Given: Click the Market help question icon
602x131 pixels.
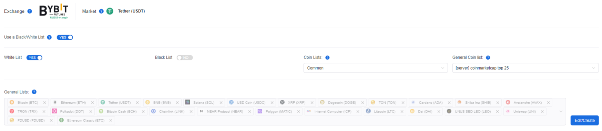Looking at the screenshot, I should pyautogui.click(x=101, y=11).
